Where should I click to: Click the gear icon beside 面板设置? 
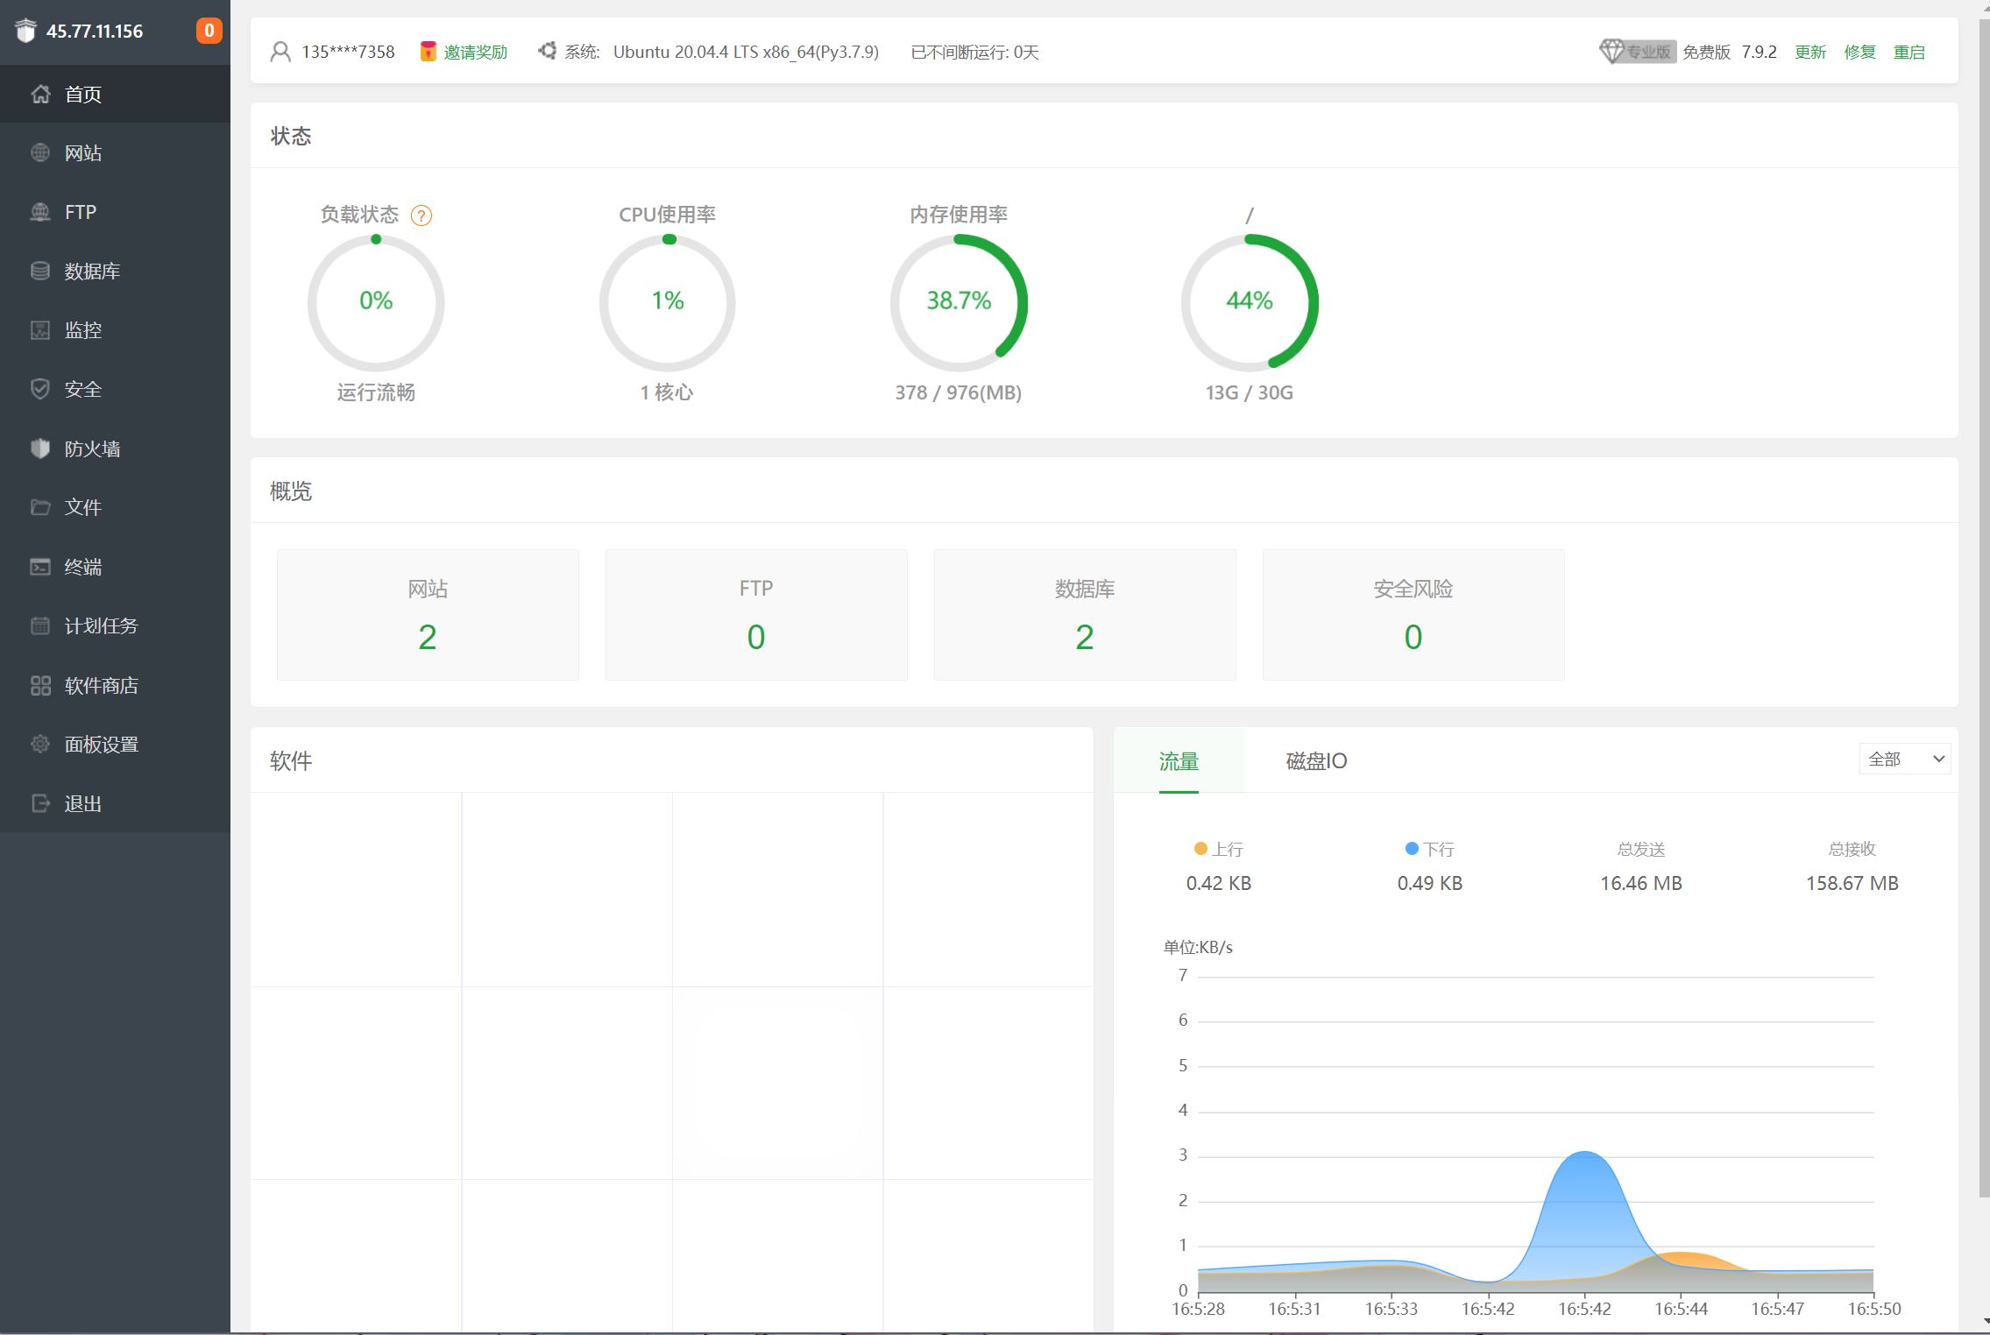(40, 744)
